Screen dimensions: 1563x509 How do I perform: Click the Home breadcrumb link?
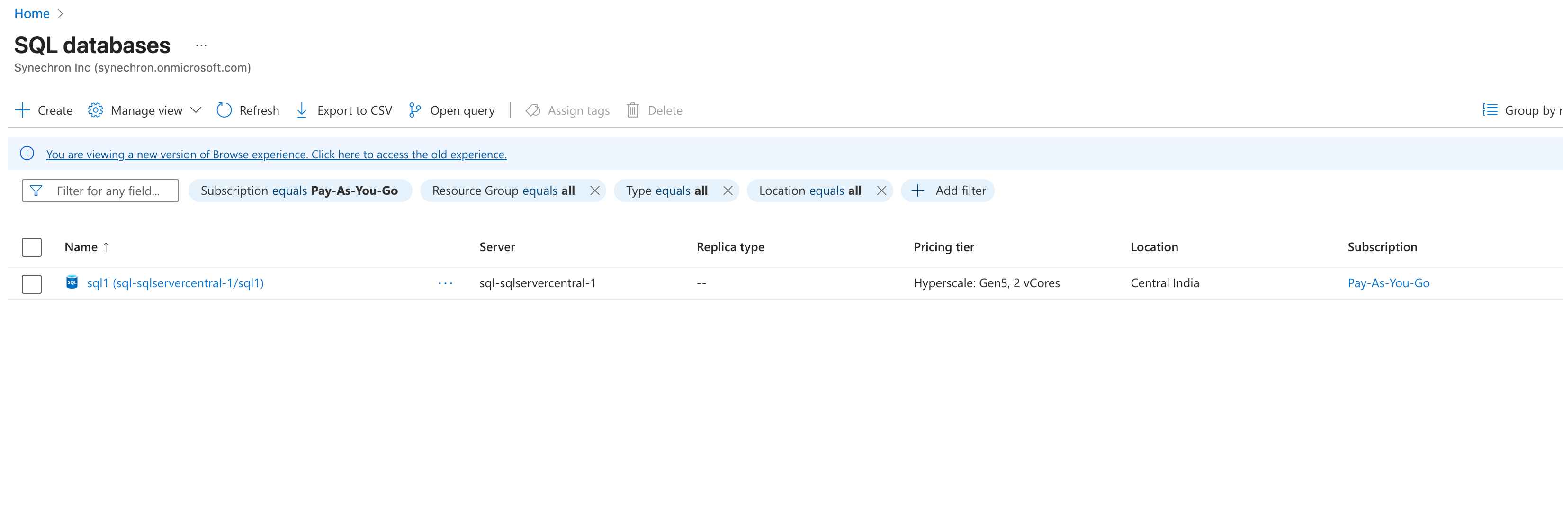click(x=32, y=13)
